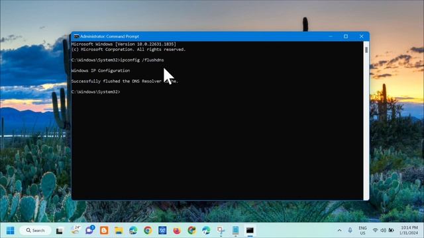Open the Snipping Tool taskbar icon
Screen dimensions: 424x238
click(x=221, y=231)
